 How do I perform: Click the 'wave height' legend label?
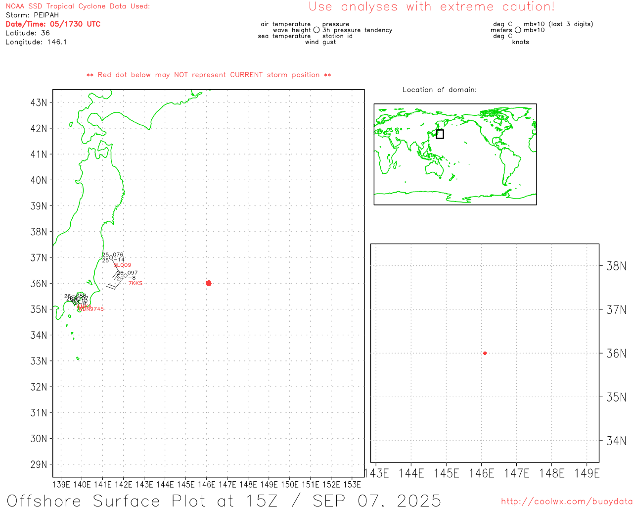point(292,30)
